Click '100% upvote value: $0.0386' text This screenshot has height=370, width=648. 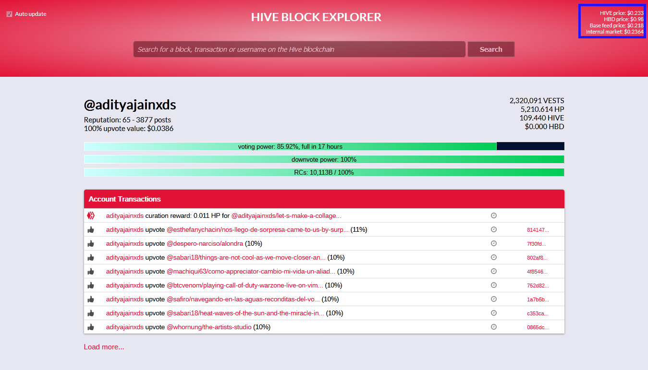point(129,129)
